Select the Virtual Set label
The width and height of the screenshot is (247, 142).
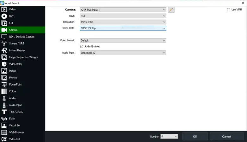point(15,126)
